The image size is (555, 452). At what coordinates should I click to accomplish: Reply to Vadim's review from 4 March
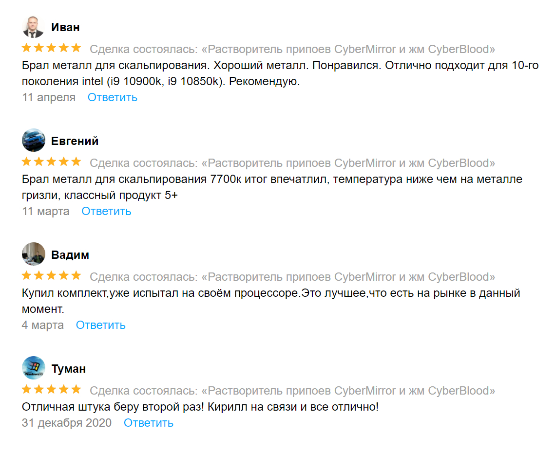coord(100,325)
